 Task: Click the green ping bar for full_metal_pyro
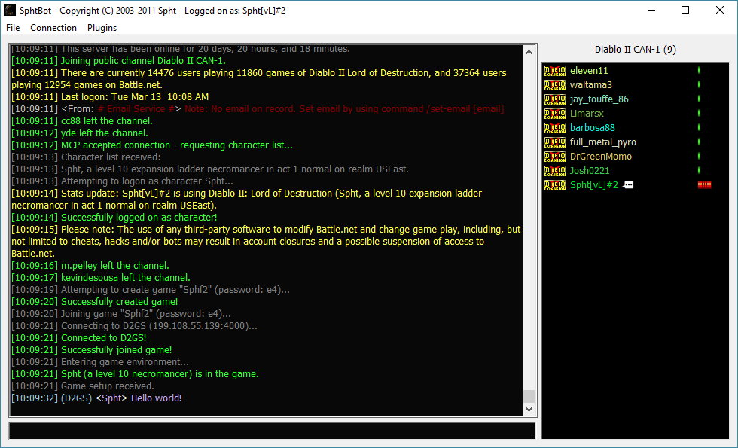(x=699, y=142)
